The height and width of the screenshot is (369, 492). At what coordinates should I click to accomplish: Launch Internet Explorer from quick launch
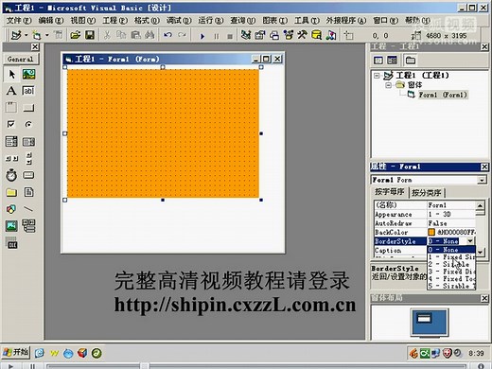[x=40, y=353]
